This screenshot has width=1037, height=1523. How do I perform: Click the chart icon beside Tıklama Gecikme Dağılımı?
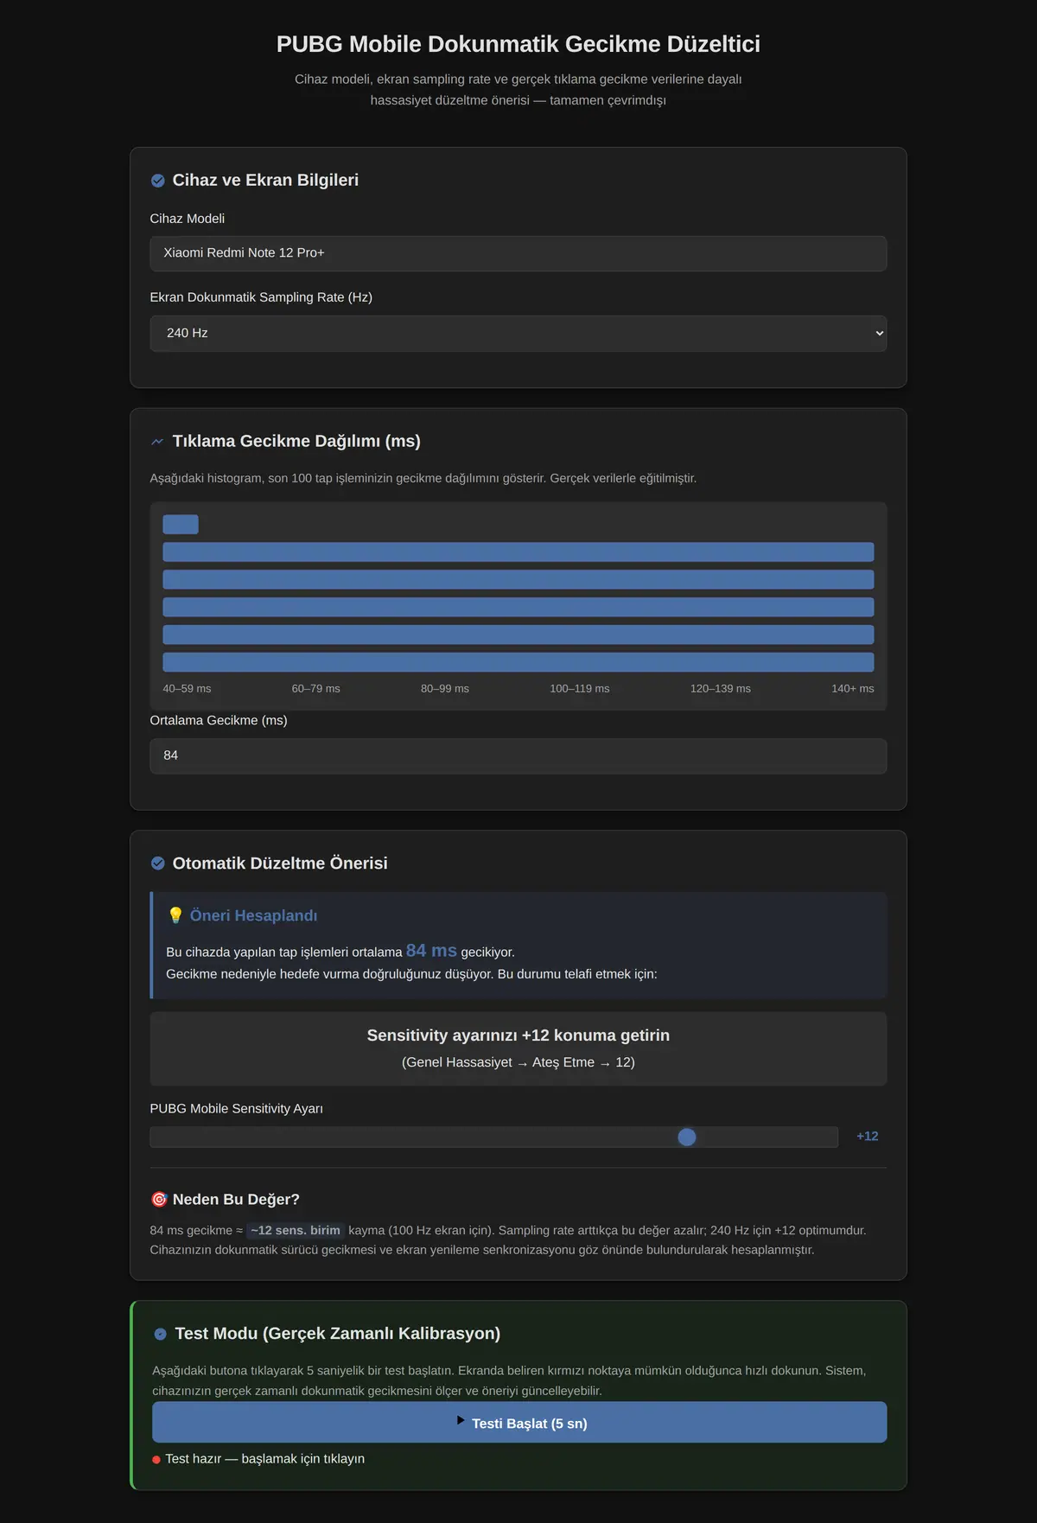[157, 442]
